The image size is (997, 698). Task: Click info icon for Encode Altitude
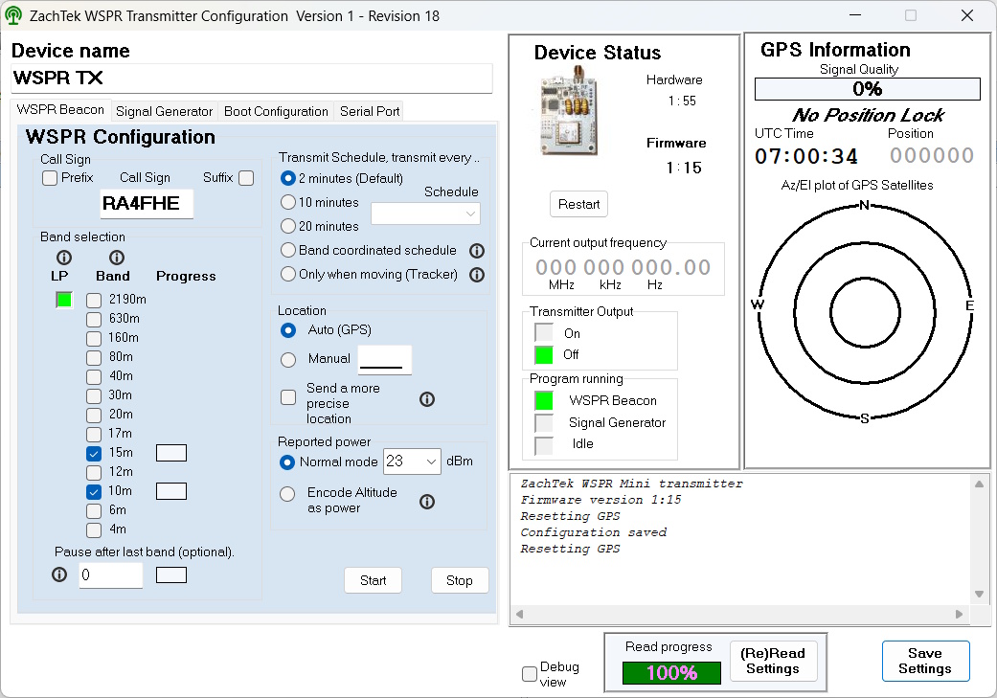[x=427, y=501]
